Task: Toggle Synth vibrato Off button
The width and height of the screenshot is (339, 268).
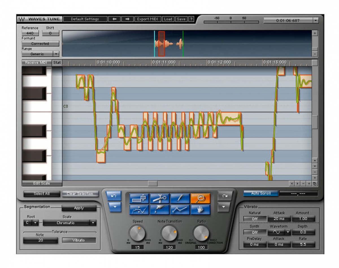Action: 255,232
